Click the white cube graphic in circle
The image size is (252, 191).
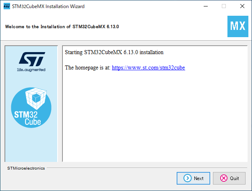[x=36, y=99]
